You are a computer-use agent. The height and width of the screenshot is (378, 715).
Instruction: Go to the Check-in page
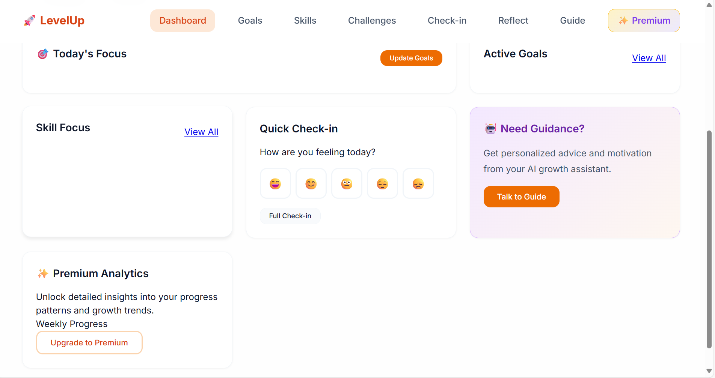[x=447, y=21]
